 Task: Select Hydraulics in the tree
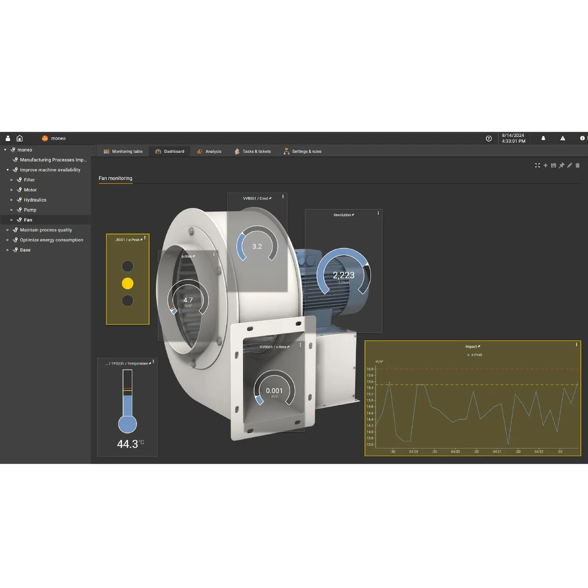click(35, 200)
